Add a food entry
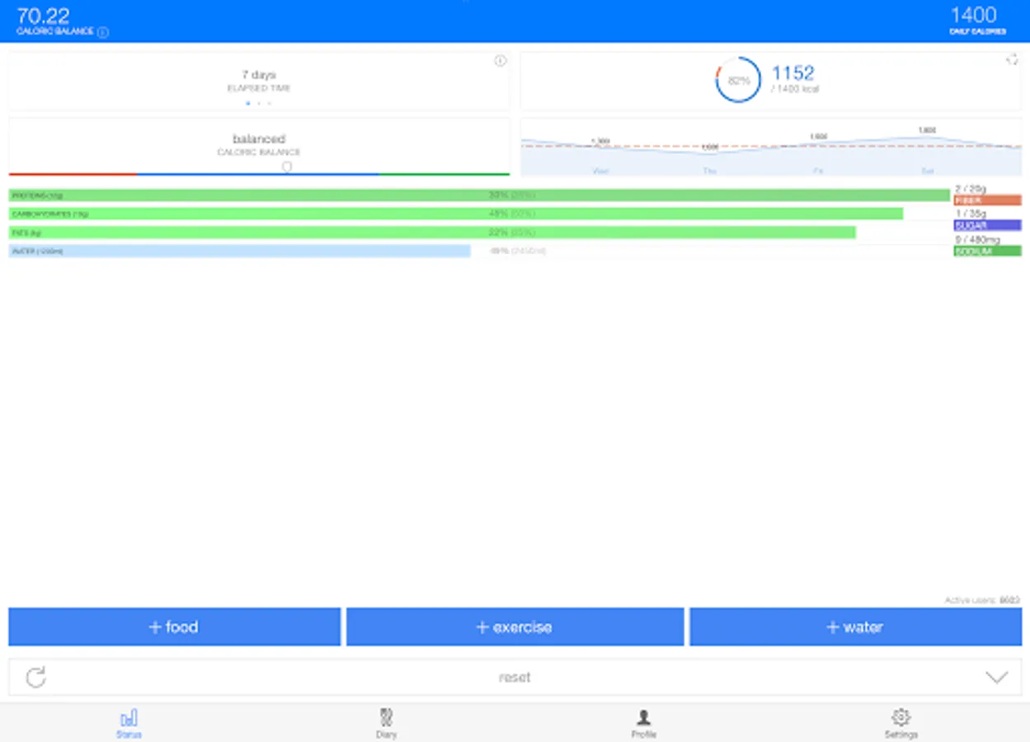Image resolution: width=1030 pixels, height=742 pixels. (174, 627)
